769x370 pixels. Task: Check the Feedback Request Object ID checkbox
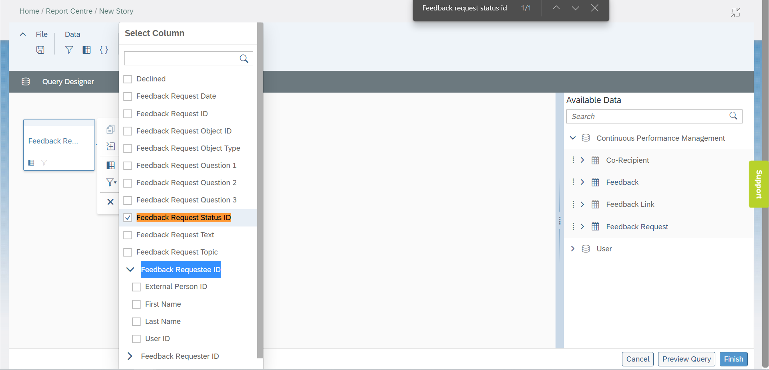pos(128,131)
